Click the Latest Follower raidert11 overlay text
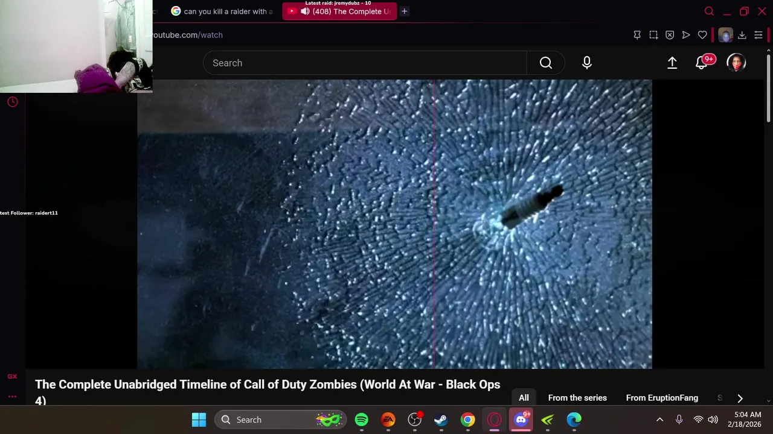 click(x=29, y=213)
